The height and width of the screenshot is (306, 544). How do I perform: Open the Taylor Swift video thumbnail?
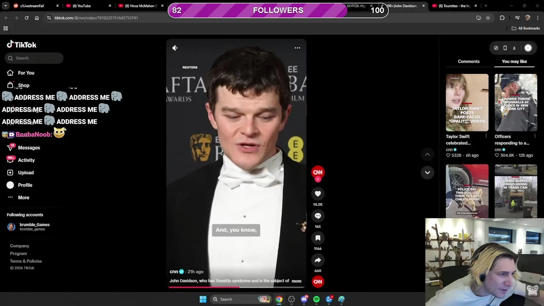point(467,102)
